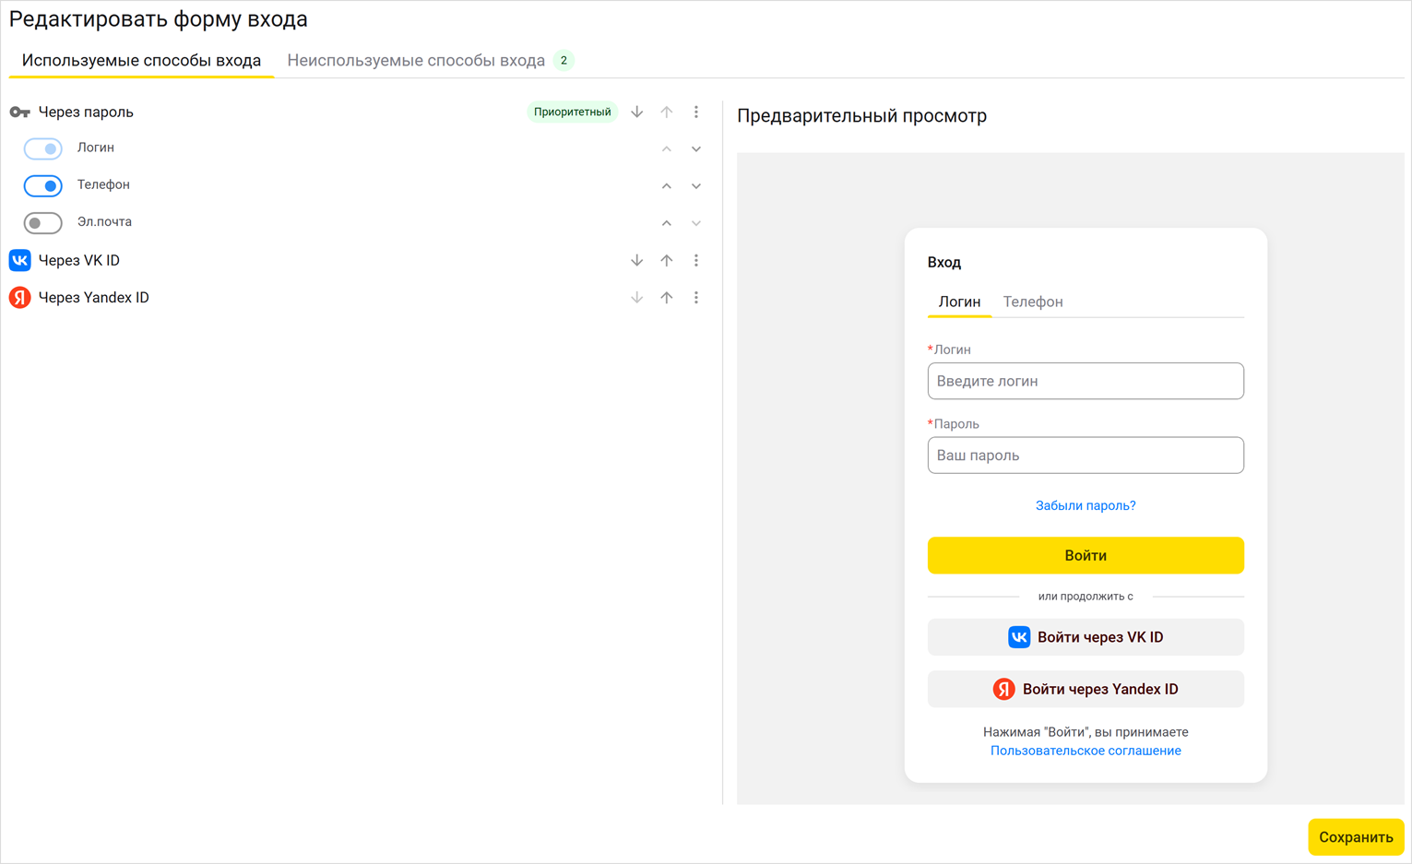Image resolution: width=1412 pixels, height=864 pixels.
Task: Open more options for Yandex ID row
Action: (696, 298)
